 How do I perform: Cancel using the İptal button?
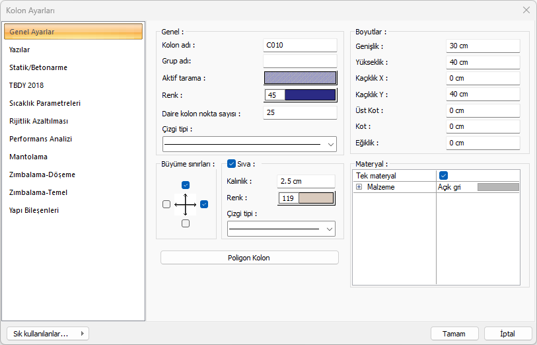click(508, 334)
